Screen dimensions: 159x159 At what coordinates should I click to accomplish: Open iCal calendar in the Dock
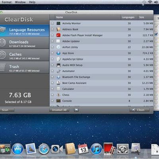(83, 149)
